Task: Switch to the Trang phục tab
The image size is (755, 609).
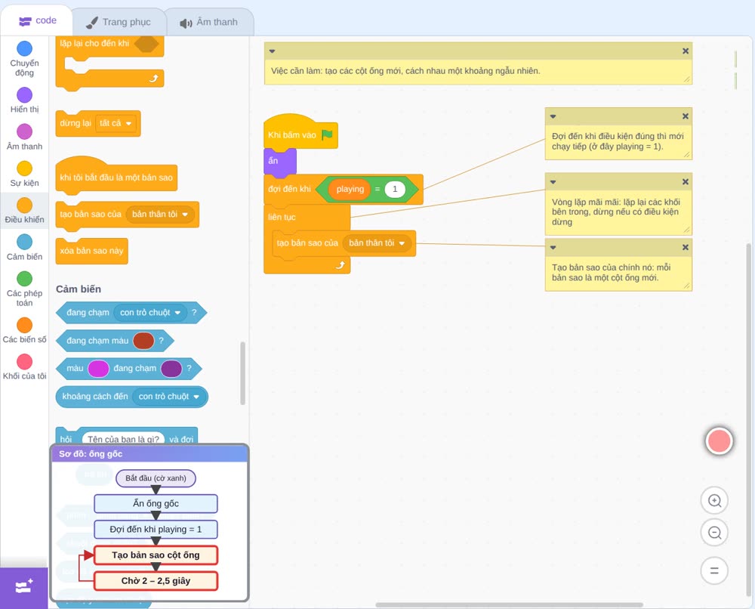Action: pos(119,22)
